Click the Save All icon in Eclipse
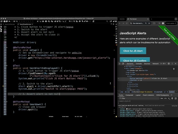 (7, 21)
